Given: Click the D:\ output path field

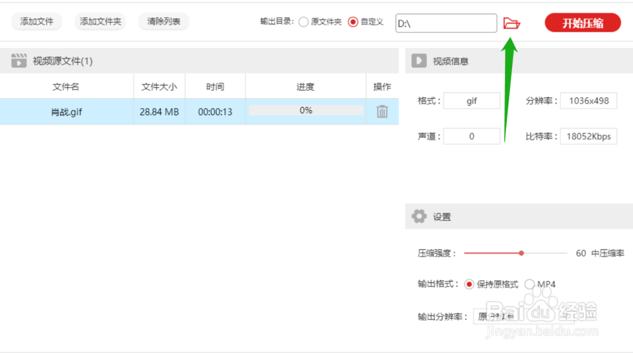Looking at the screenshot, I should pyautogui.click(x=446, y=23).
